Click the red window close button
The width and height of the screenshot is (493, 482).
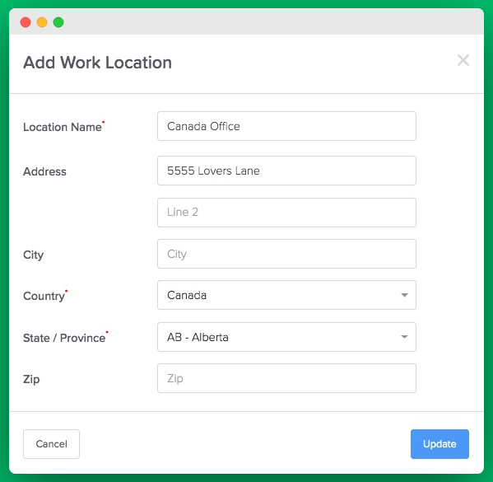click(x=26, y=22)
